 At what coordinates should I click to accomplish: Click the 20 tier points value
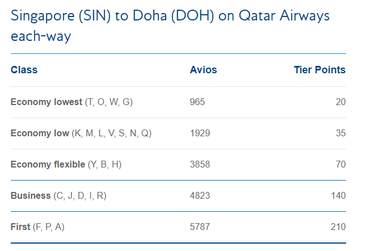coord(340,102)
